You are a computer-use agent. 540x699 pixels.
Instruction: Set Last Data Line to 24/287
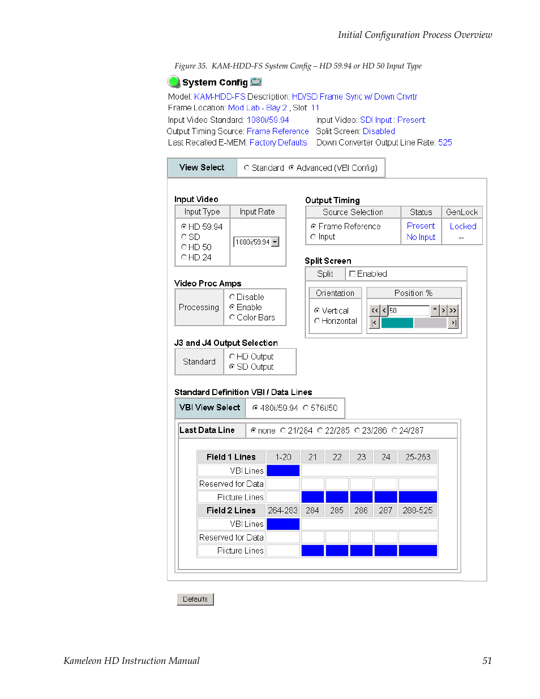[x=395, y=430]
